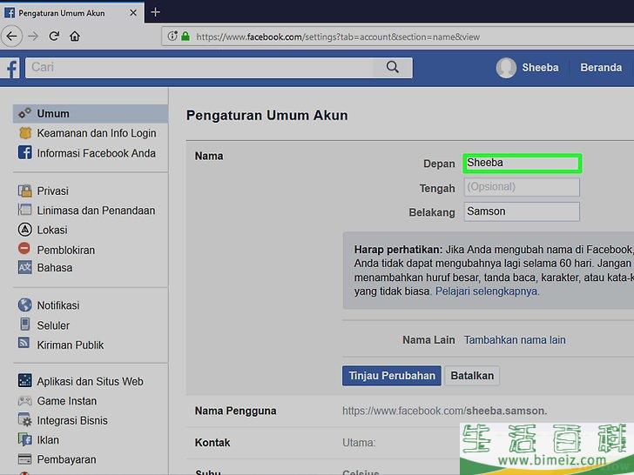Click the browser forward arrow
The height and width of the screenshot is (475, 634).
tap(33, 37)
